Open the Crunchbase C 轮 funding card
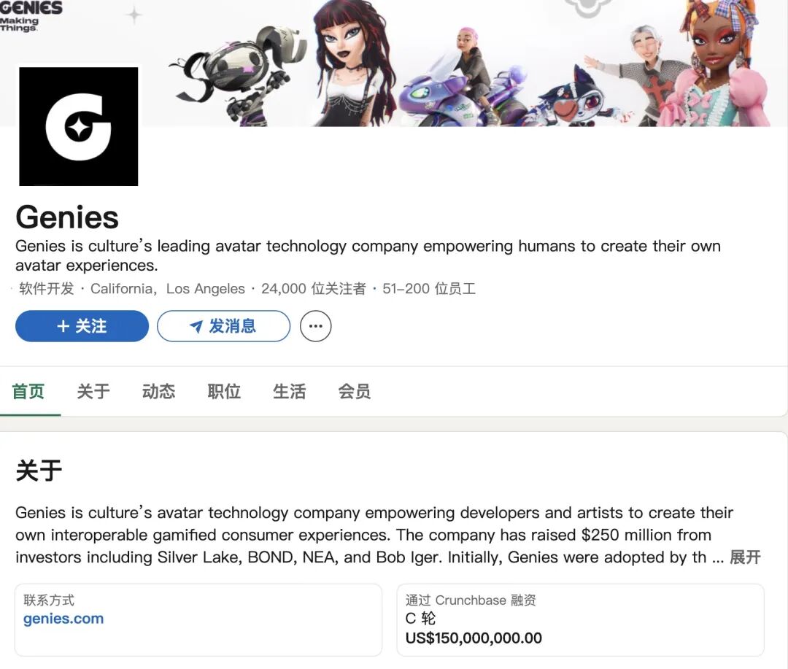Viewport: 788px width, 669px height. [x=581, y=619]
